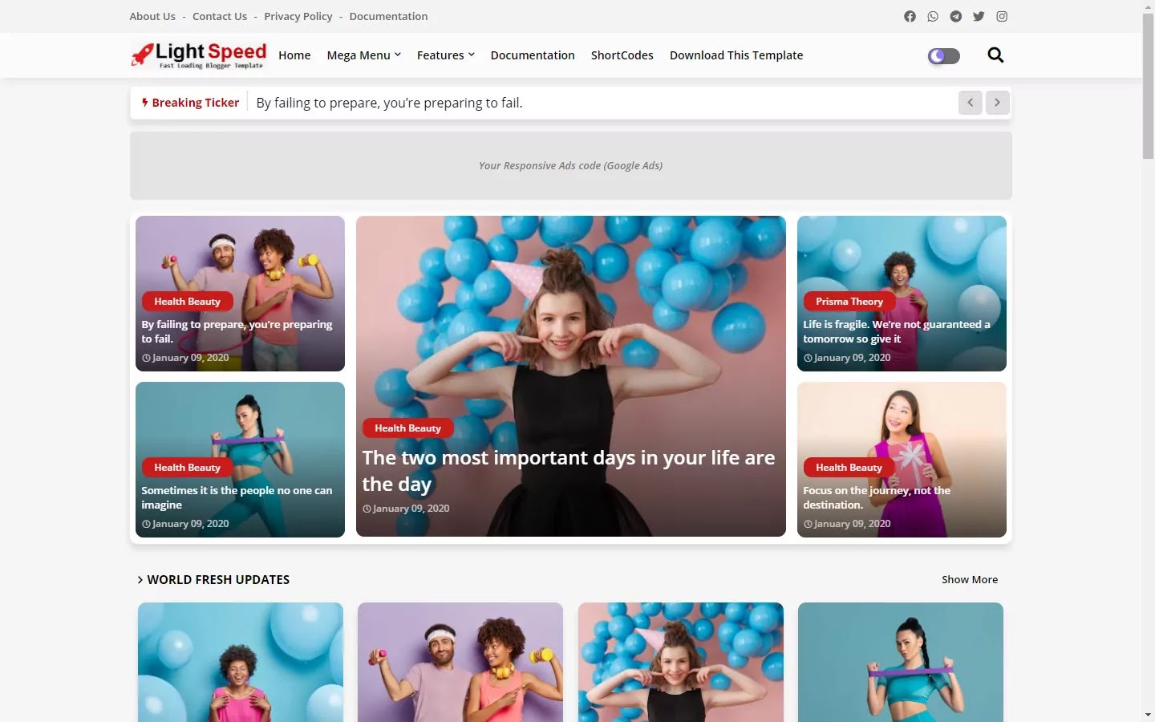Viewport: 1155px width, 722px height.
Task: Open the Facebook social icon
Action: pyautogui.click(x=910, y=16)
